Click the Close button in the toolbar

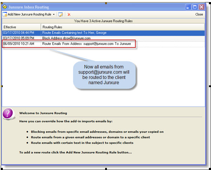pos(199,14)
